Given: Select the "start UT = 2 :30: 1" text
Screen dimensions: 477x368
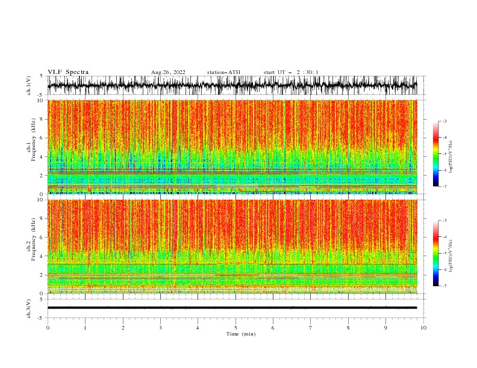Looking at the screenshot, I should (291, 72).
